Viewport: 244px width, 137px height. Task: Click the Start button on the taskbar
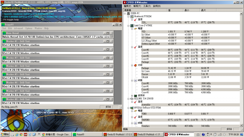coord(5,134)
